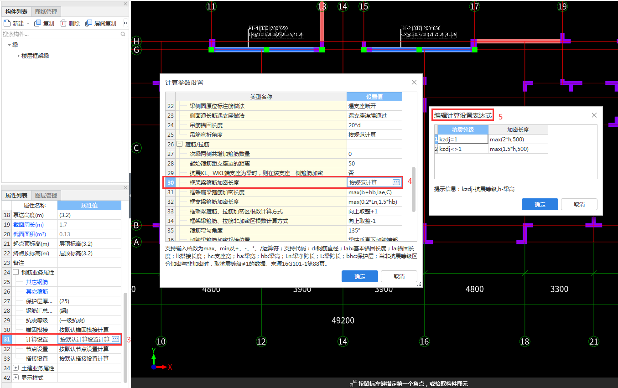
Task: Select the max(2*h,500) expression cell
Action: tap(518, 139)
